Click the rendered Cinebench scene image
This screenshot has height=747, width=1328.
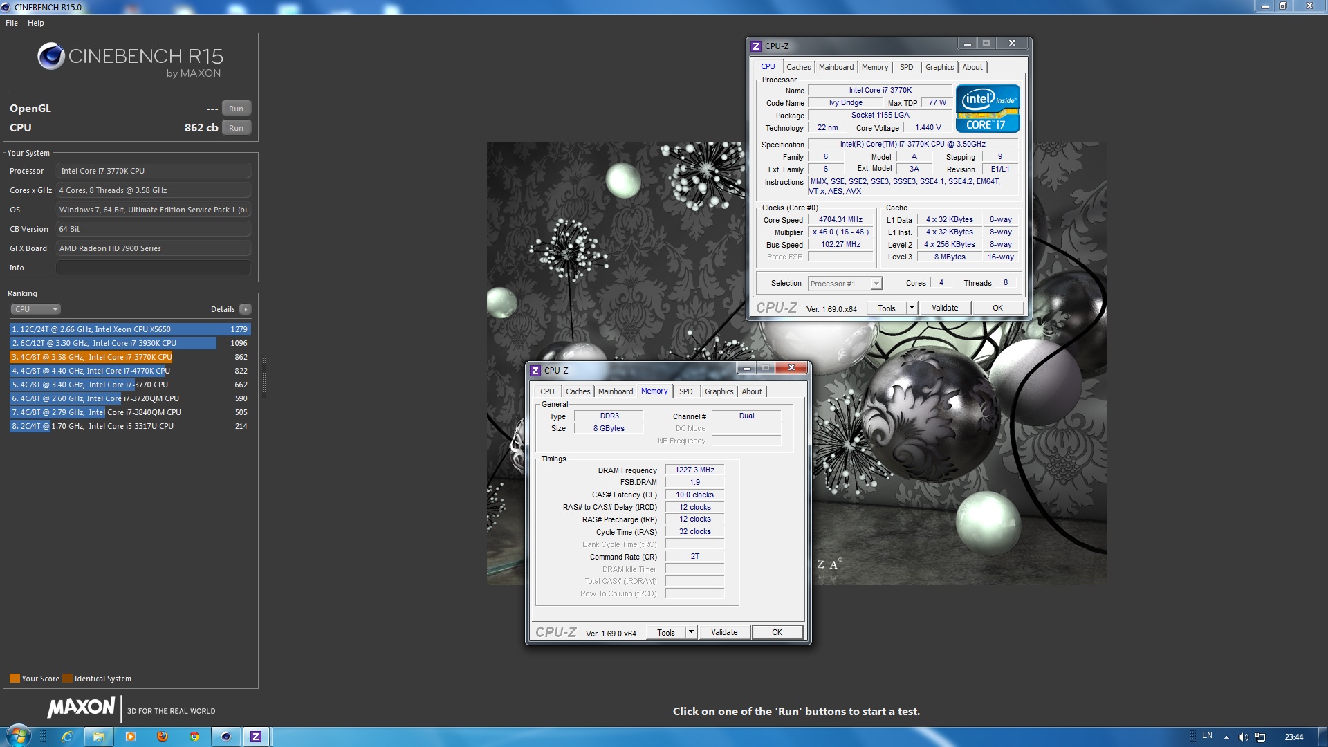pyautogui.click(x=795, y=364)
